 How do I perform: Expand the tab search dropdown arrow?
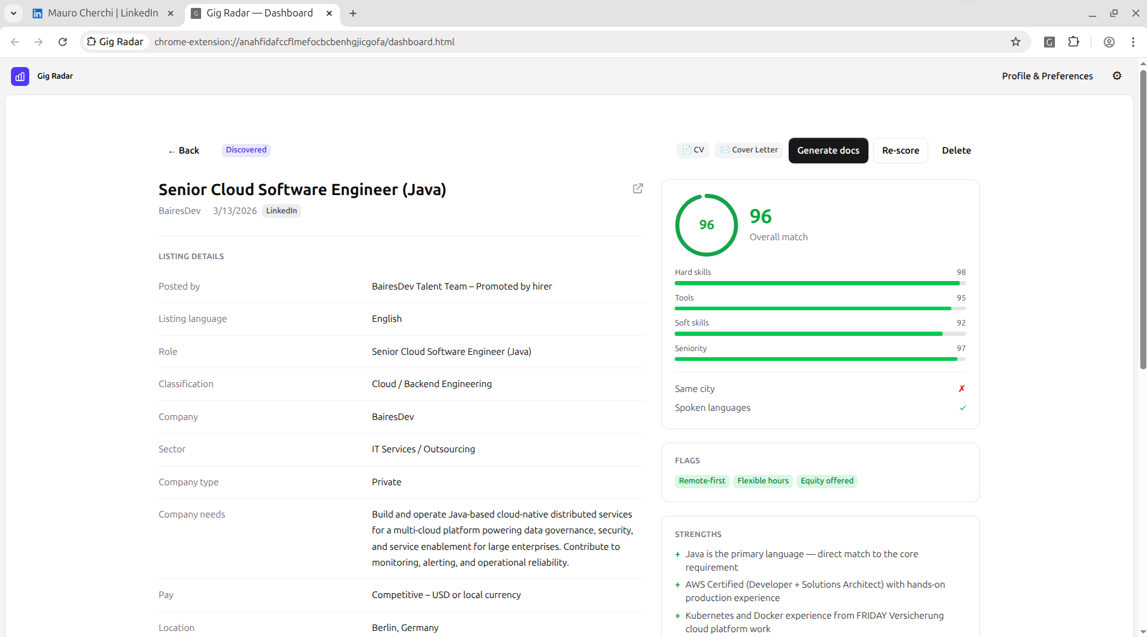(x=13, y=13)
